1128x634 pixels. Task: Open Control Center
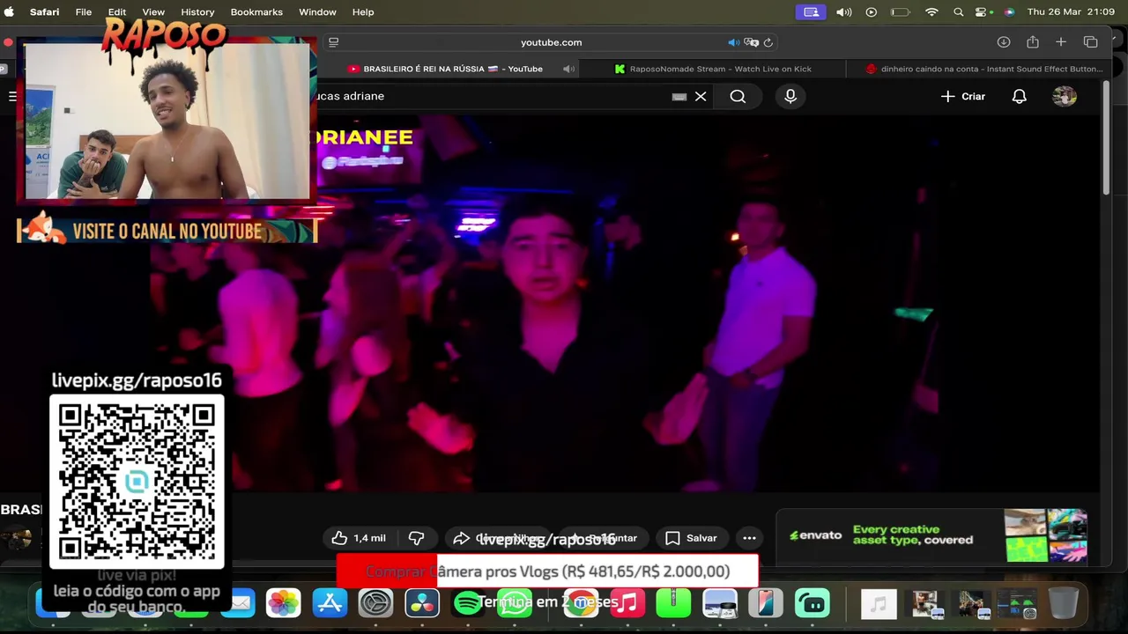(983, 11)
